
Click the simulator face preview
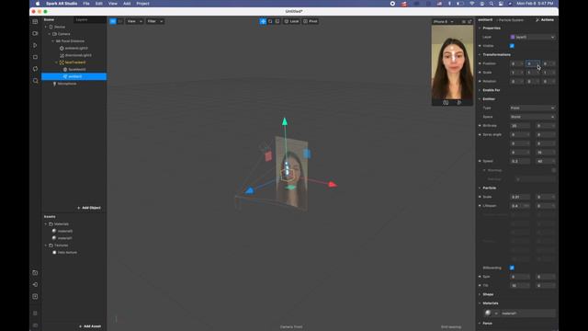(452, 62)
